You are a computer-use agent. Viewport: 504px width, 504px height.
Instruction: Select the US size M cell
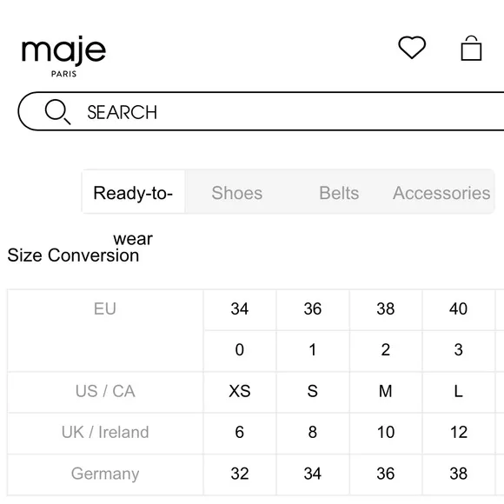pos(386,392)
